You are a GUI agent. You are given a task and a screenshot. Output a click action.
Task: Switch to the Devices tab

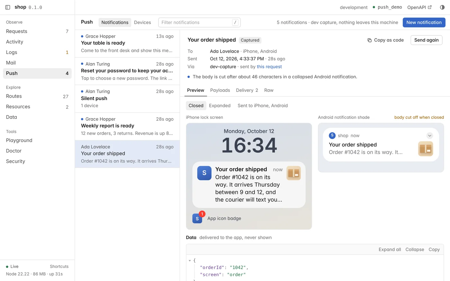[x=142, y=22]
